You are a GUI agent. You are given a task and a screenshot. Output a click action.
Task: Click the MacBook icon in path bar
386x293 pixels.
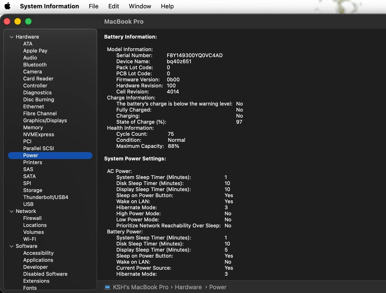click(107, 287)
